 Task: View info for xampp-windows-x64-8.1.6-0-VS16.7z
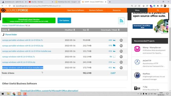click(x=121, y=57)
